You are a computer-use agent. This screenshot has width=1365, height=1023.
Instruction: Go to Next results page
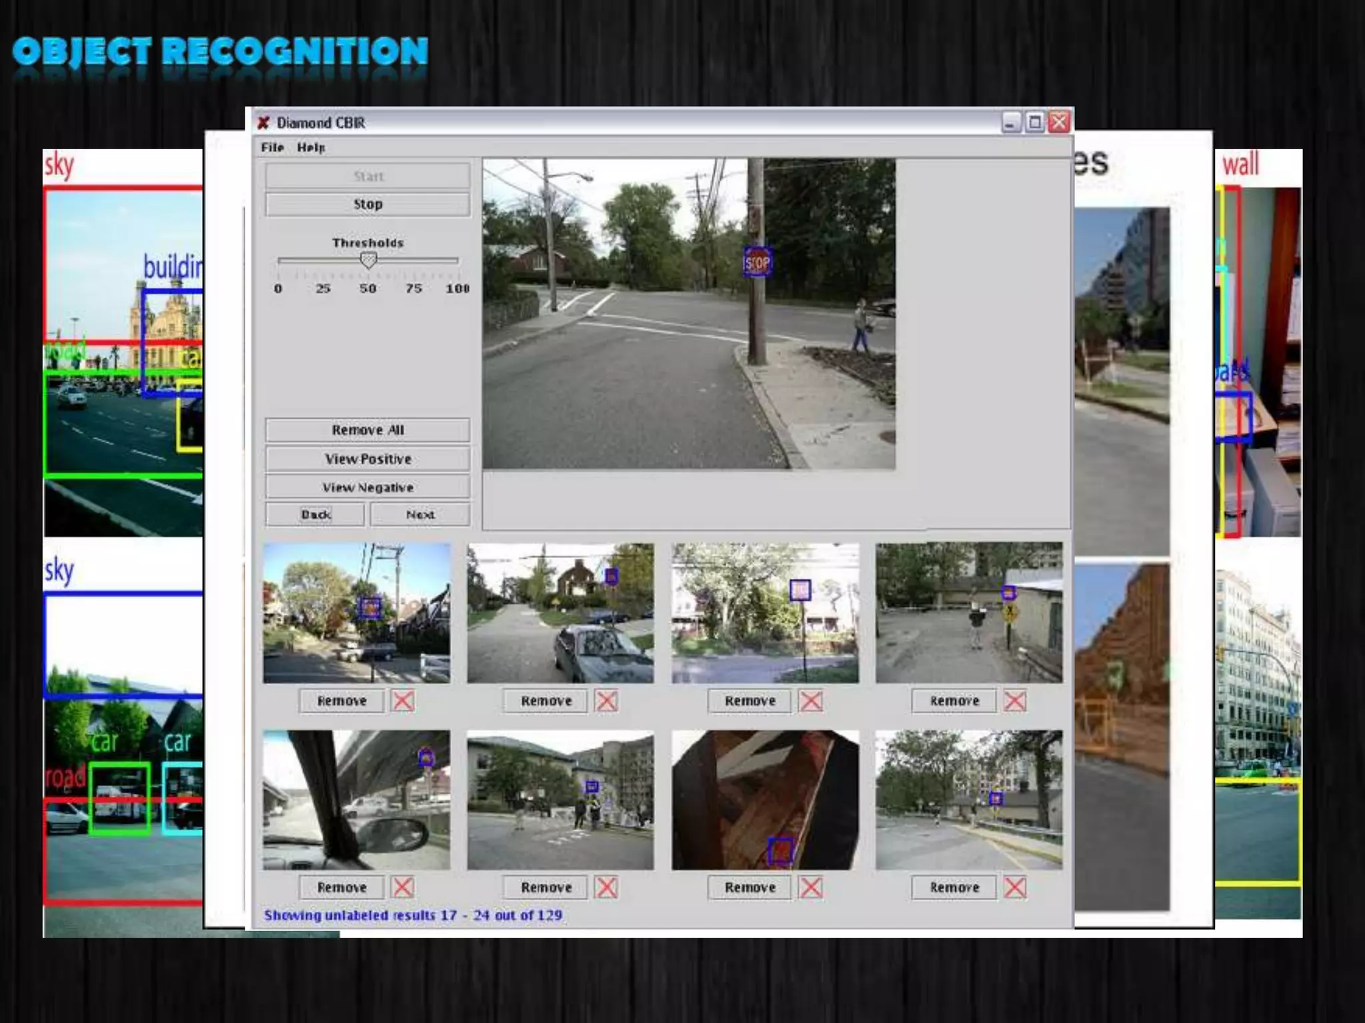pos(420,515)
